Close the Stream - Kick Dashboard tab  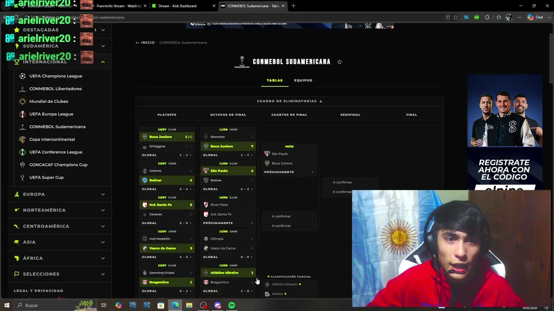(214, 6)
